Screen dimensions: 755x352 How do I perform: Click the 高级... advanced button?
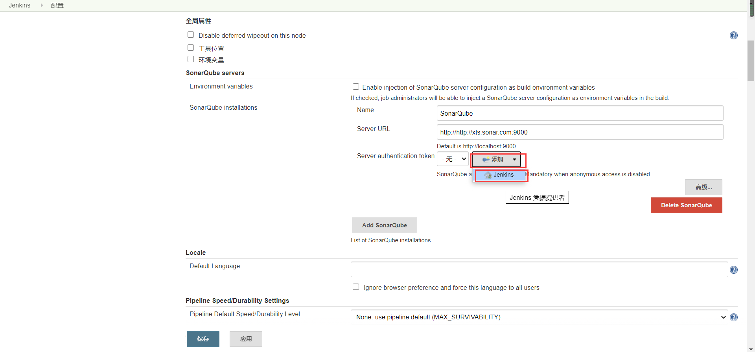[703, 187]
